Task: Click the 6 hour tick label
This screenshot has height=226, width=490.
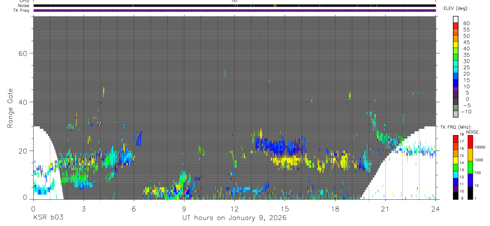Action: click(134, 208)
